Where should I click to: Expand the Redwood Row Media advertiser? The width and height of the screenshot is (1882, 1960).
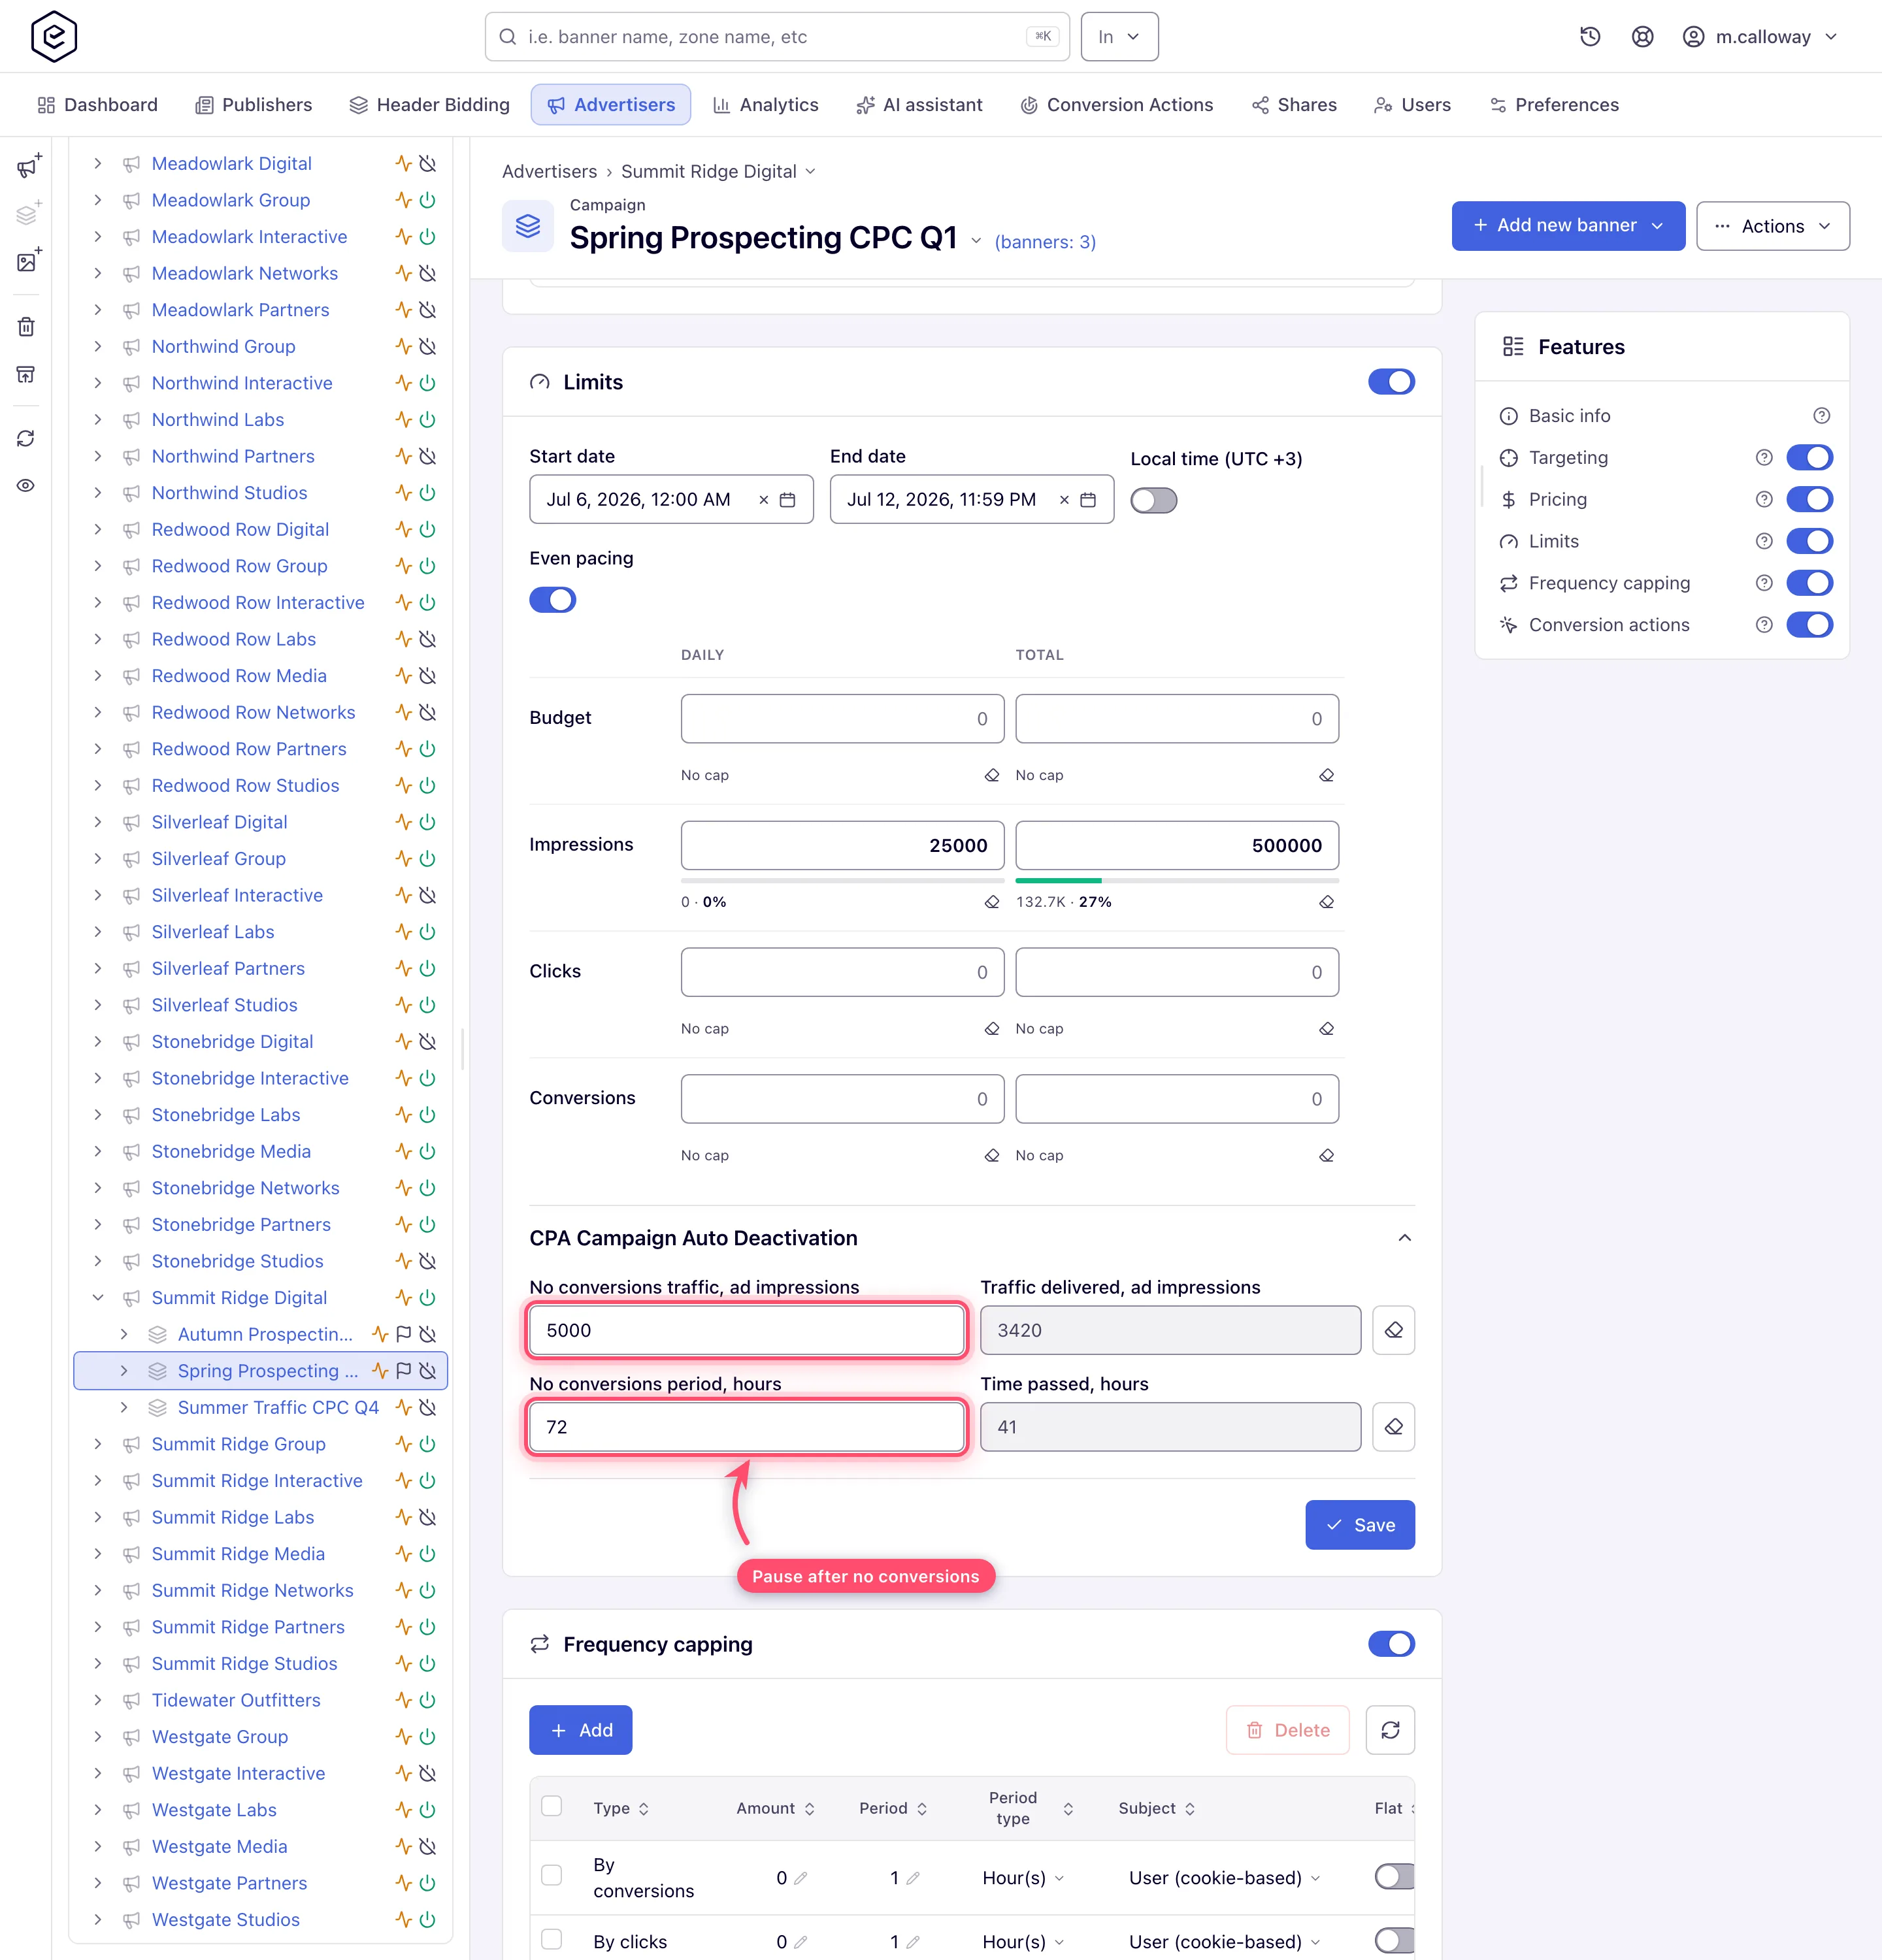click(x=97, y=676)
